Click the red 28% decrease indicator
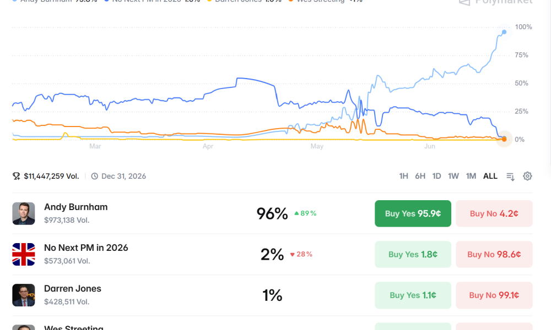Image resolution: width=551 pixels, height=330 pixels. click(301, 254)
